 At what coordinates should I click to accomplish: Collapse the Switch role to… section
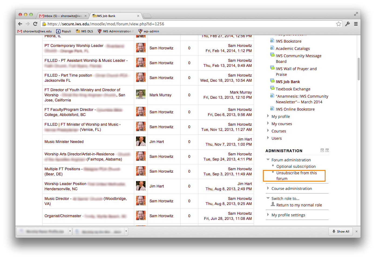268,198
